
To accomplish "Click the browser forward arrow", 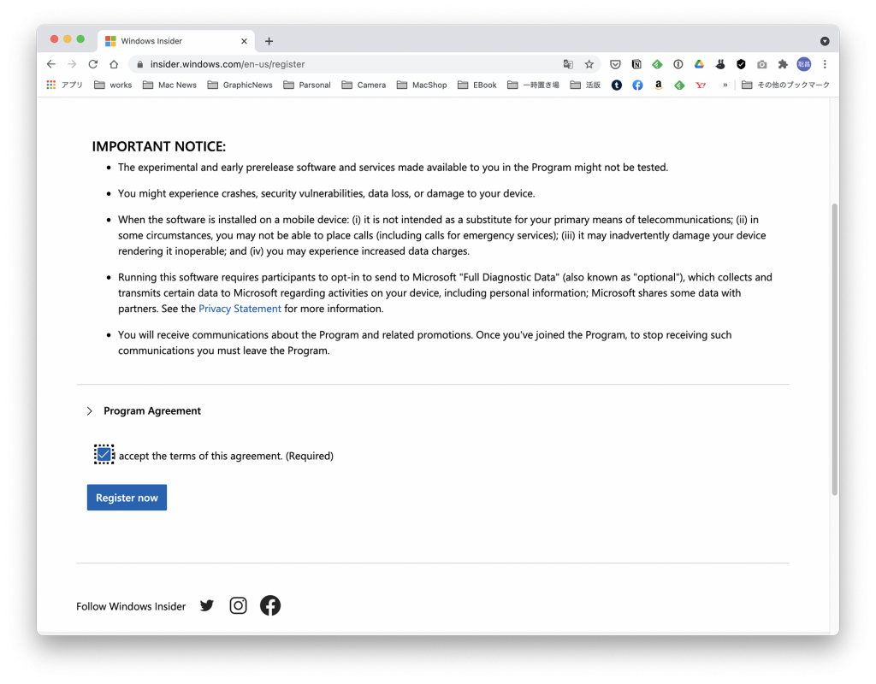I will coord(72,64).
